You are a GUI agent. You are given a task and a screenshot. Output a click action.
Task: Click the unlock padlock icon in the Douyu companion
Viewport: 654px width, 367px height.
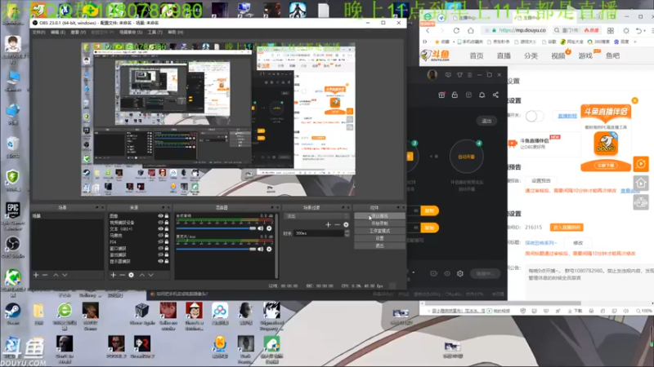click(x=455, y=95)
